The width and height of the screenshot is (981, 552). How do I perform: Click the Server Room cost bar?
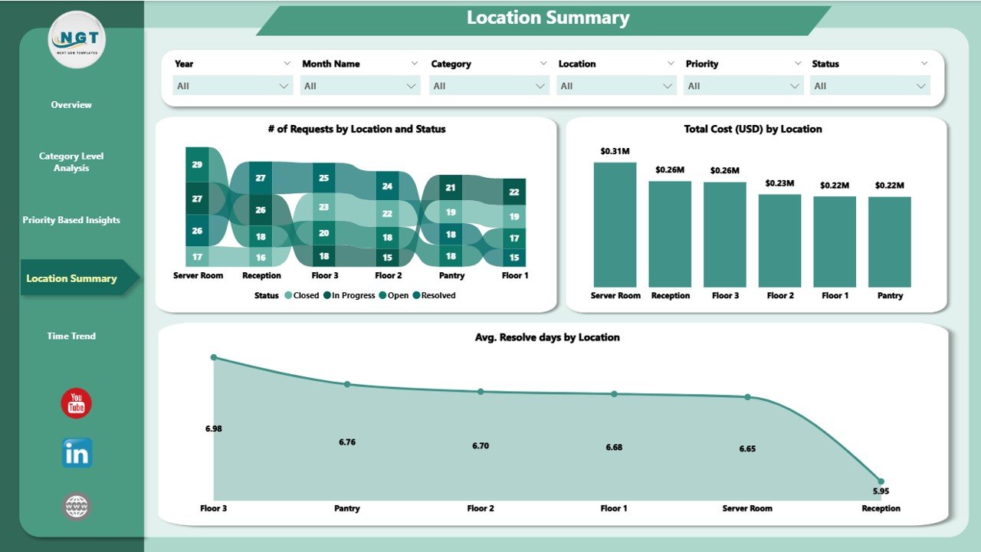click(x=615, y=225)
